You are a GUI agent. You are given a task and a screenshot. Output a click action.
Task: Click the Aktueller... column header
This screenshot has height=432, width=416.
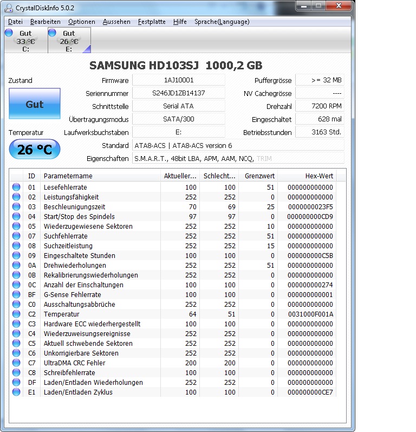click(180, 176)
